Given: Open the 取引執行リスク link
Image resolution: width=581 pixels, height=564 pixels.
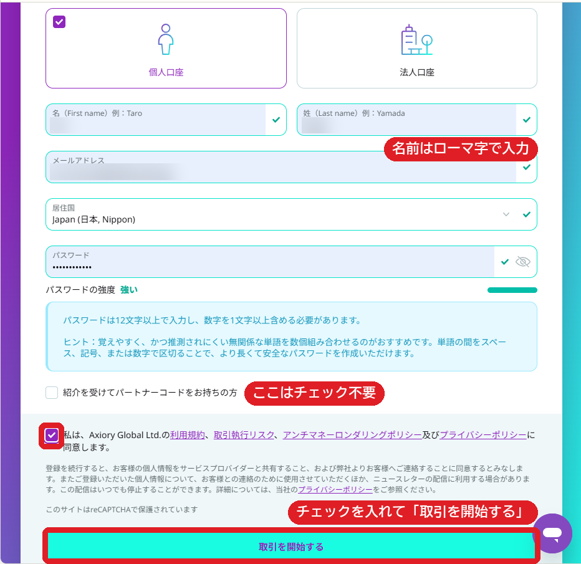Looking at the screenshot, I should 244,435.
